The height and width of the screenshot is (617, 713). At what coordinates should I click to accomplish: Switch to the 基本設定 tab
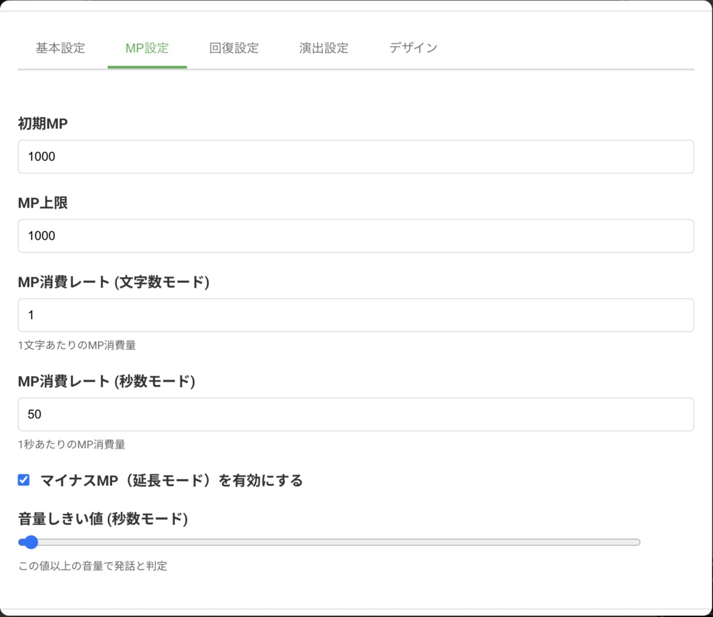(x=59, y=48)
